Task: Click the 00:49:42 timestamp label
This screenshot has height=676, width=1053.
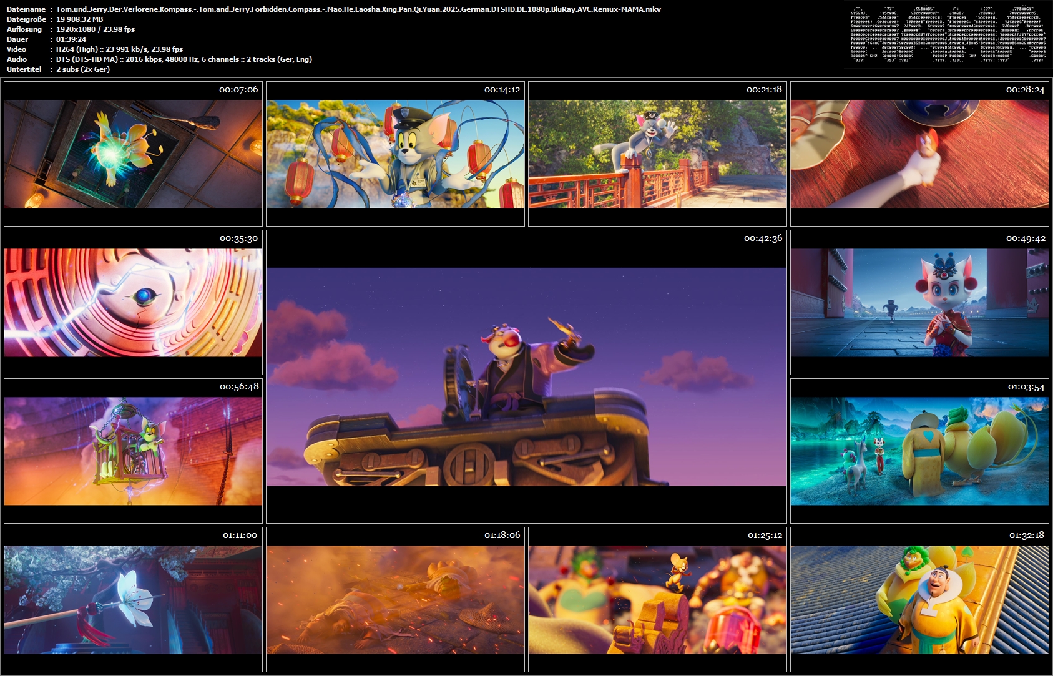Action: point(1026,238)
